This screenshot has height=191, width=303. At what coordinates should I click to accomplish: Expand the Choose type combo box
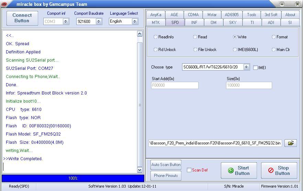[x=246, y=67]
